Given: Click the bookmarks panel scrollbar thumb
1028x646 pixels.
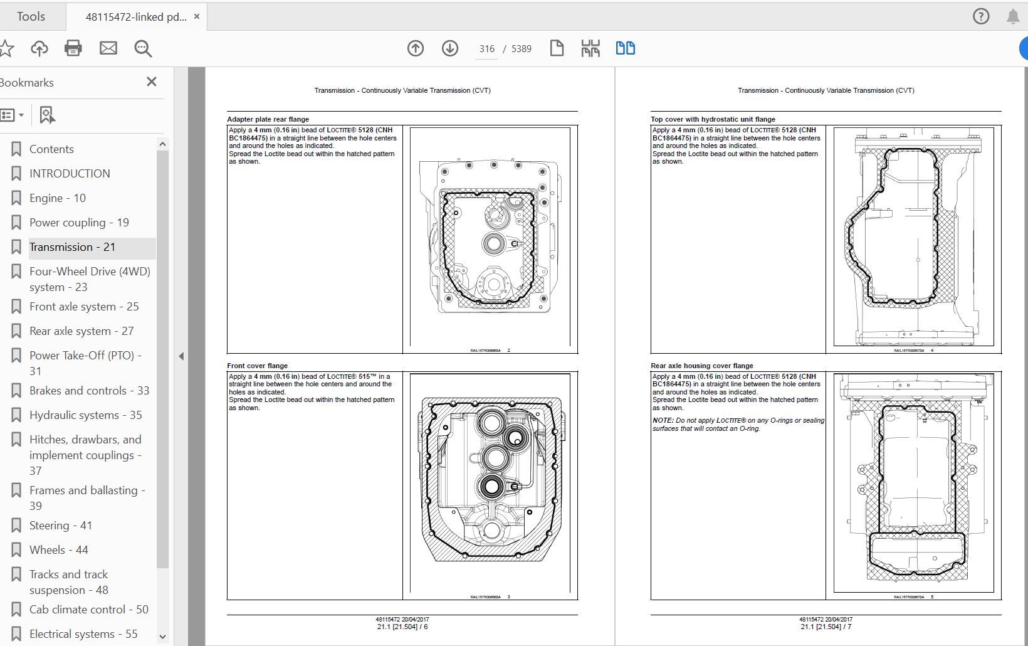Looking at the screenshot, I should [162, 359].
